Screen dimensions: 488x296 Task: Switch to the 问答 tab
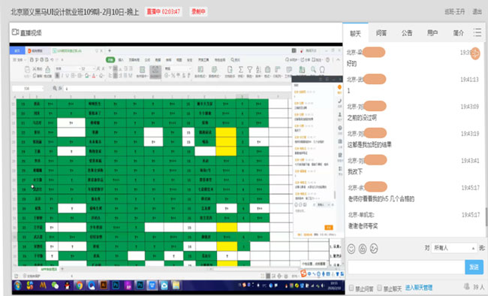point(381,33)
